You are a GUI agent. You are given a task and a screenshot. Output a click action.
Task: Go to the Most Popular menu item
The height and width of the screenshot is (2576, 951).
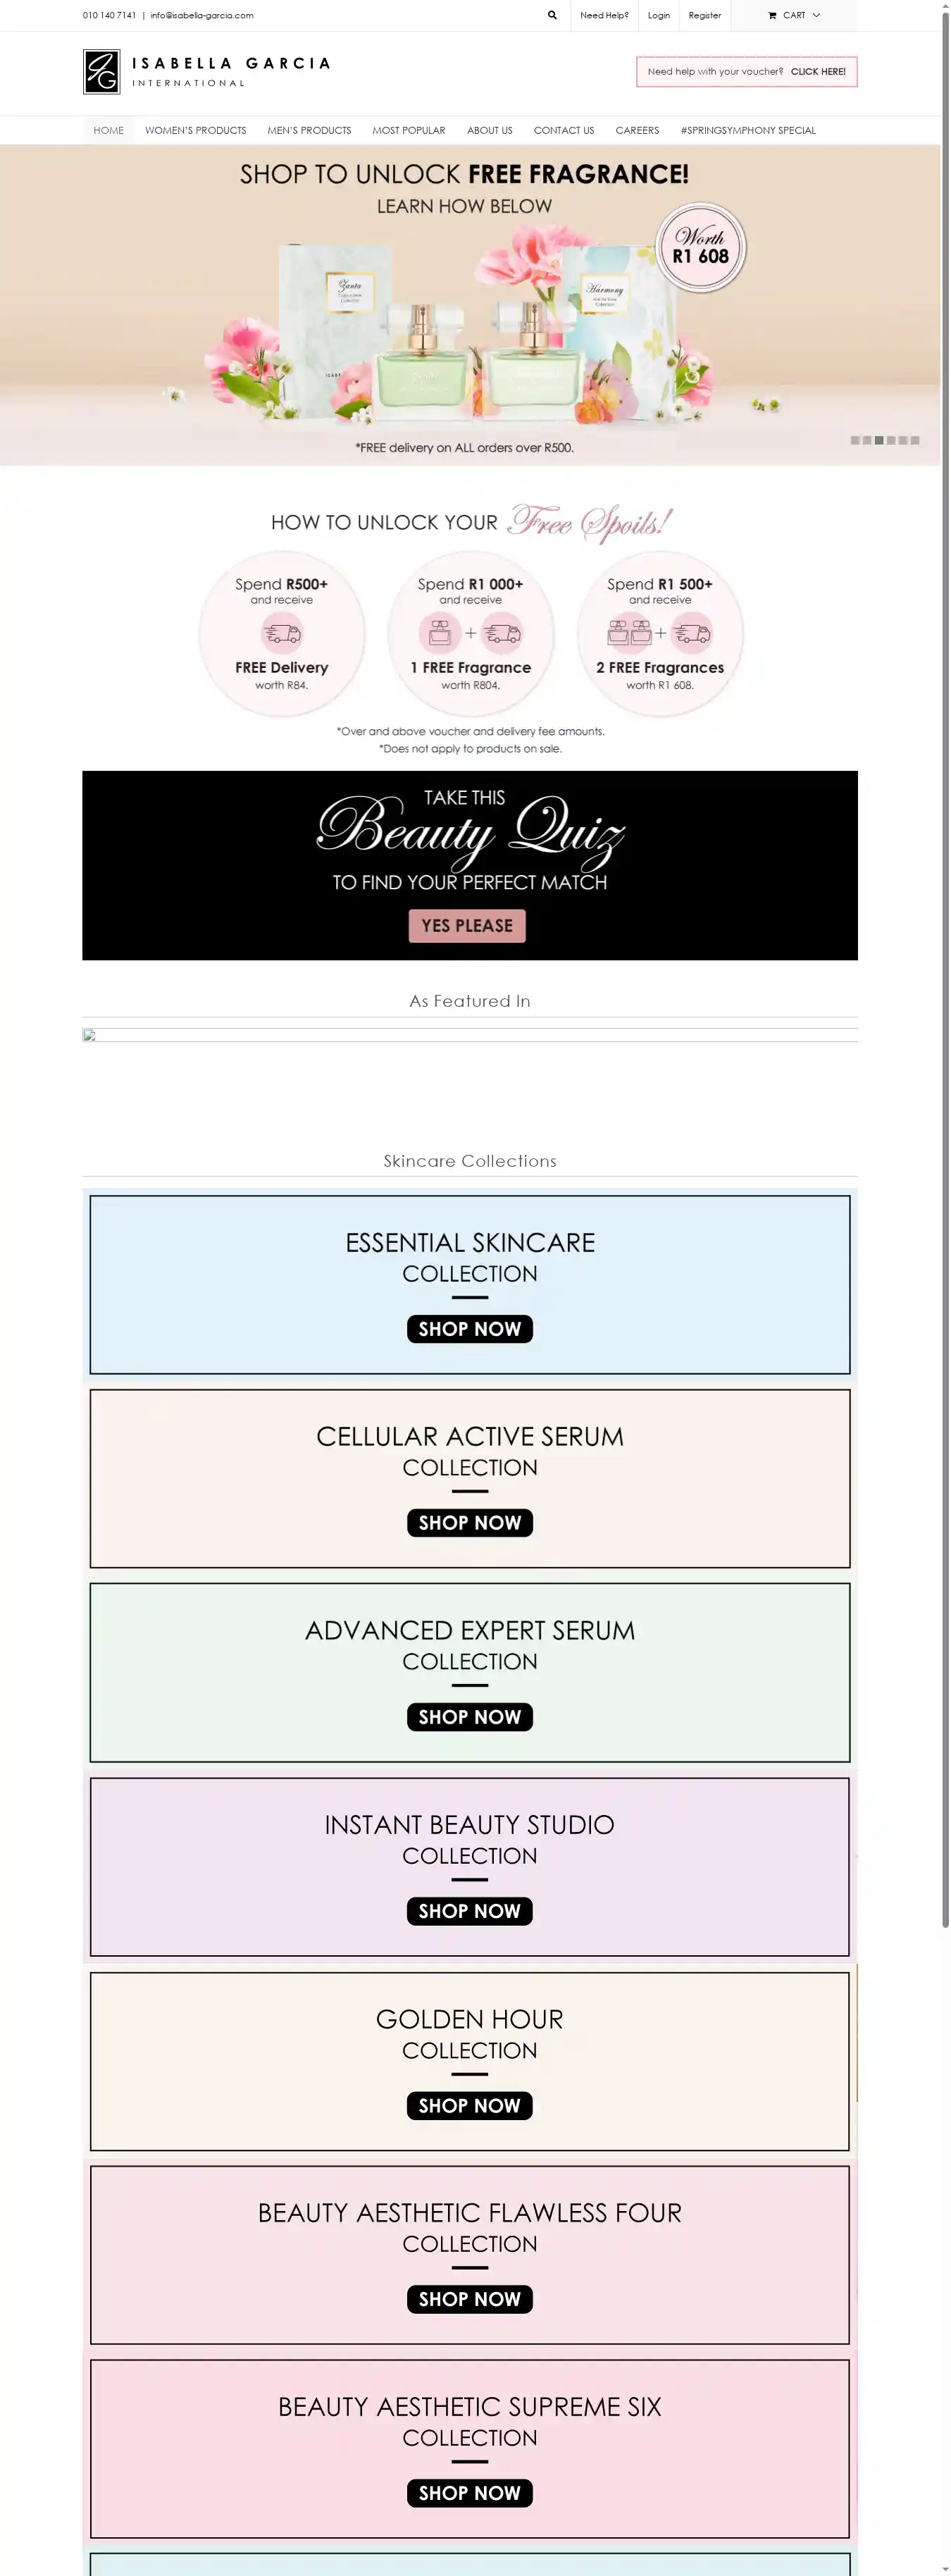pos(409,130)
